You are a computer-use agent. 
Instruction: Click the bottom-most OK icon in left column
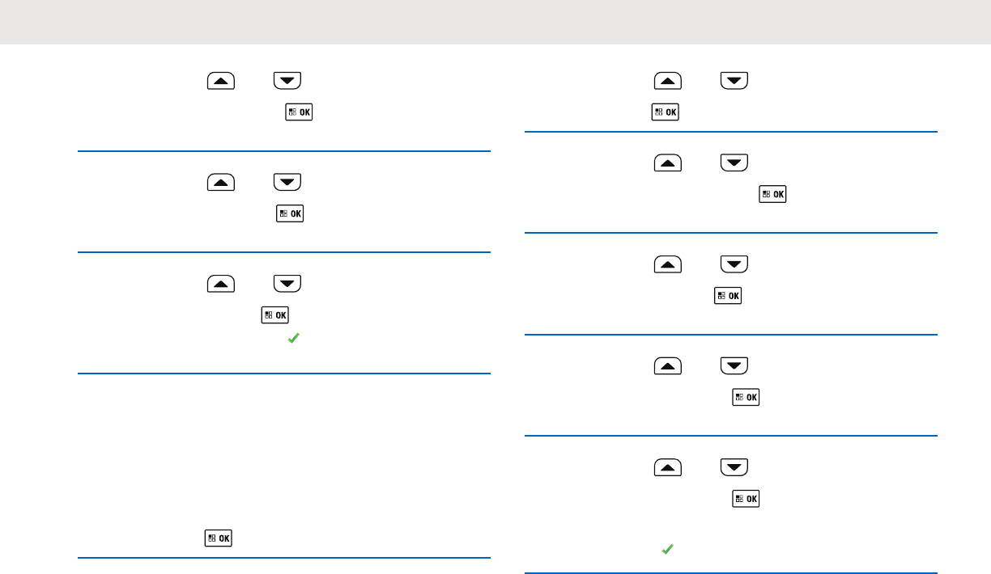click(219, 538)
